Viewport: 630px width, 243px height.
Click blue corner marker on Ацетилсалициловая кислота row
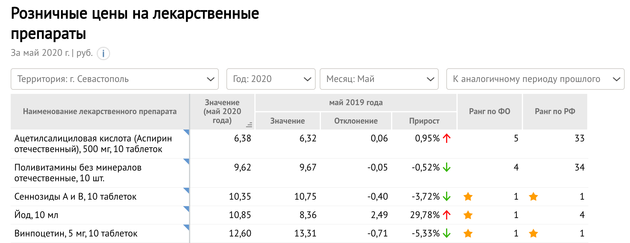tap(186, 132)
